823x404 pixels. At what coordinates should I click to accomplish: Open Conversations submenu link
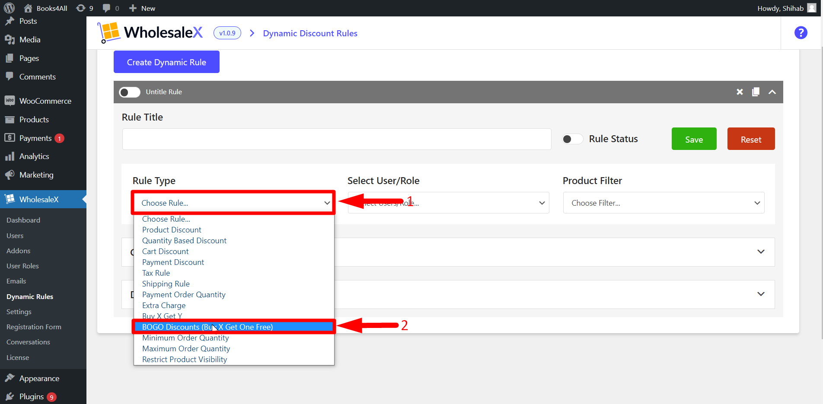point(29,342)
